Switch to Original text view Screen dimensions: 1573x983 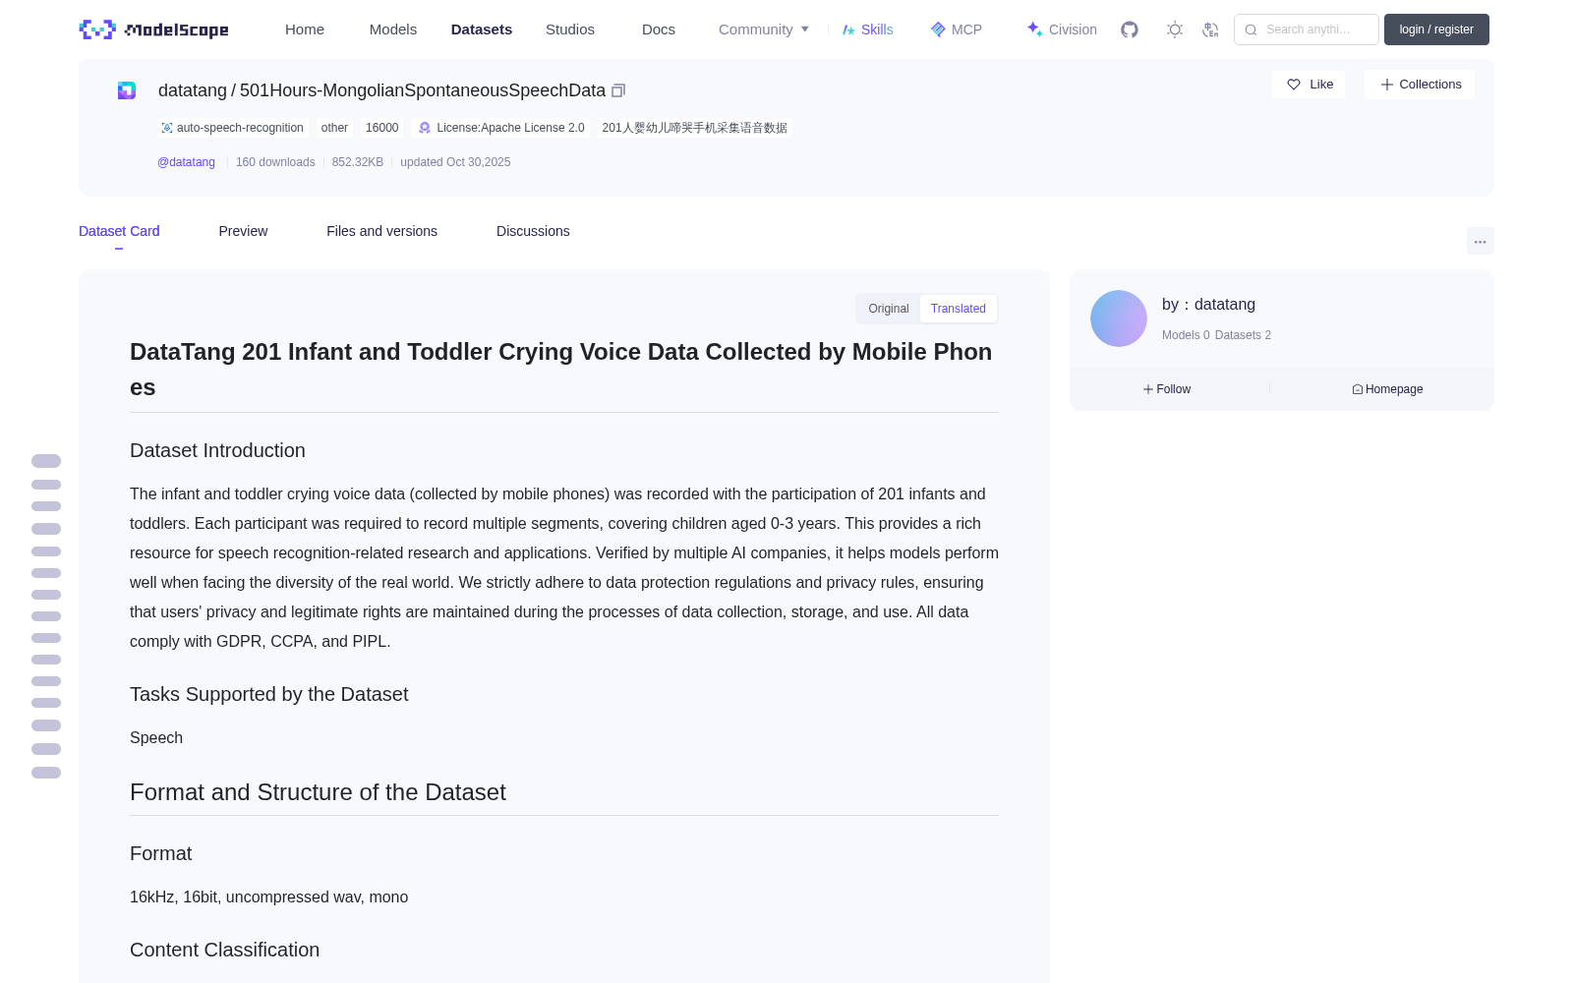pyautogui.click(x=889, y=309)
